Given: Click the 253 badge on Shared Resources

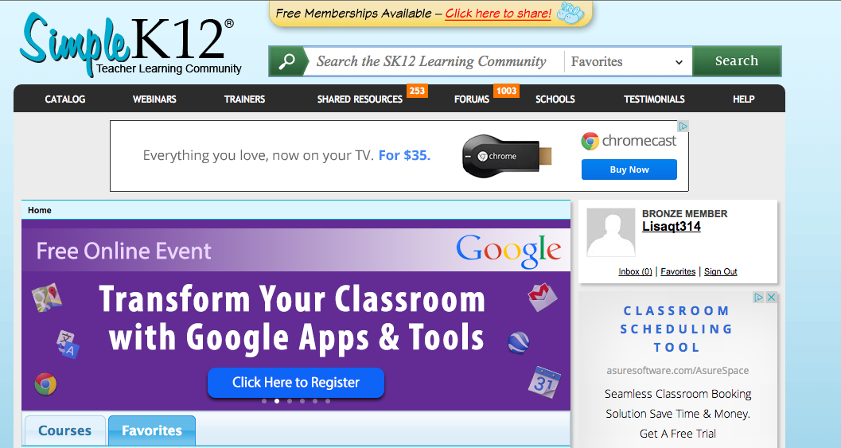Looking at the screenshot, I should pos(417,91).
